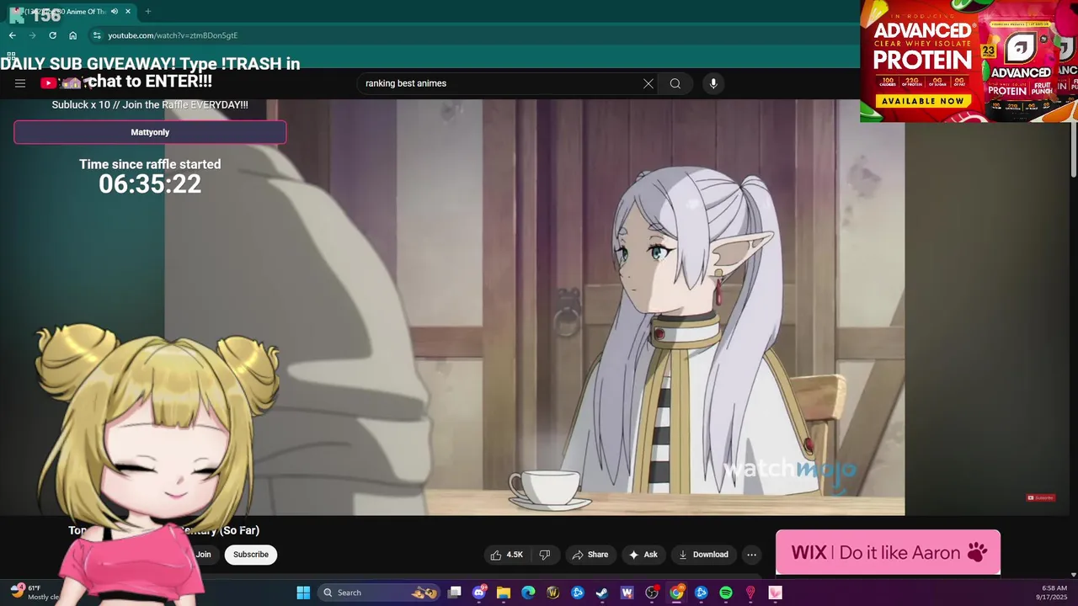This screenshot has width=1078, height=606.
Task: Switch to Google Chrome in the taskbar
Action: 676,593
